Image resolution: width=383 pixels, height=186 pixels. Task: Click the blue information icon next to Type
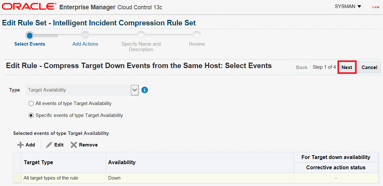tap(145, 90)
